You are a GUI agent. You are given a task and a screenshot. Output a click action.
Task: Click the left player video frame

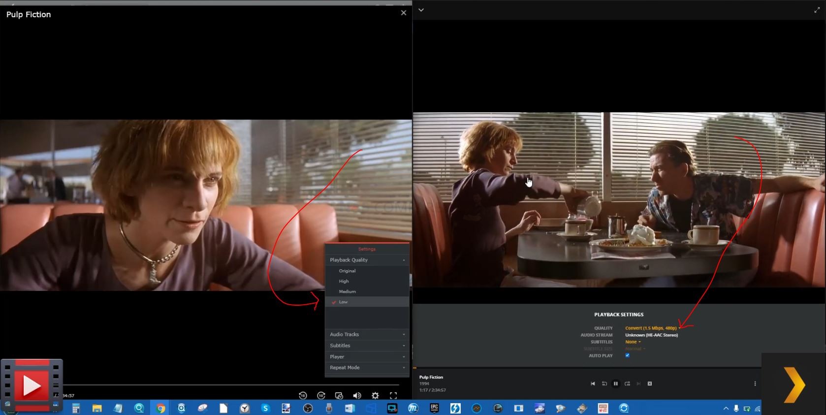pyautogui.click(x=206, y=205)
